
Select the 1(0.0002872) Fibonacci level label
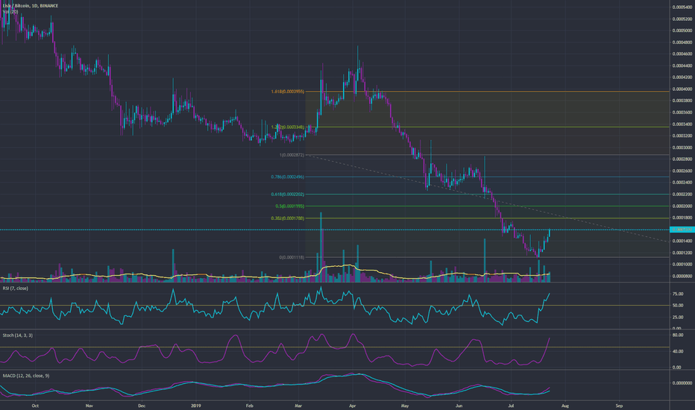point(292,155)
